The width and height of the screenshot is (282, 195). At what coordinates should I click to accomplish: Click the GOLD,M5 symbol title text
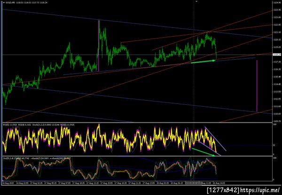click(10, 2)
